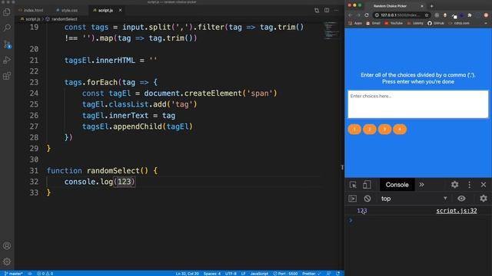Select the DevTools Console tab
492x276 pixels.
click(x=397, y=185)
